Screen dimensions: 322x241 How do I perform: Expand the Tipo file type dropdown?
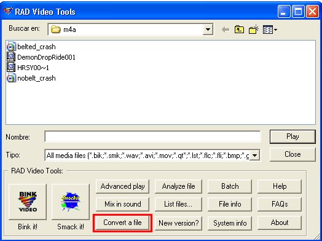coord(254,156)
